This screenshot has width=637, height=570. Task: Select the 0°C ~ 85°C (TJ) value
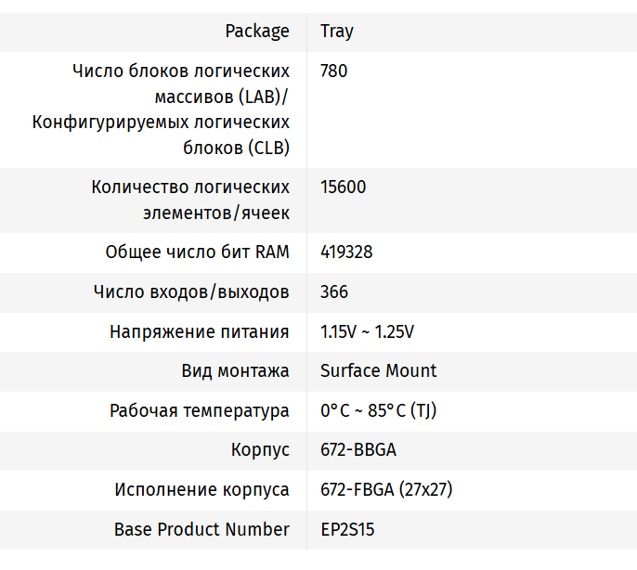377,411
